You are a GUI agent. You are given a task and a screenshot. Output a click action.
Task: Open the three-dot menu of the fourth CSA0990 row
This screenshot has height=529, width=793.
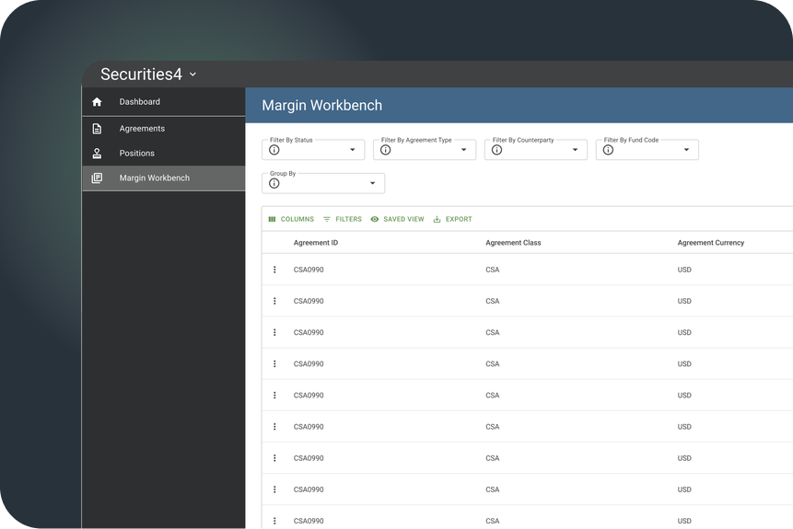click(x=274, y=363)
